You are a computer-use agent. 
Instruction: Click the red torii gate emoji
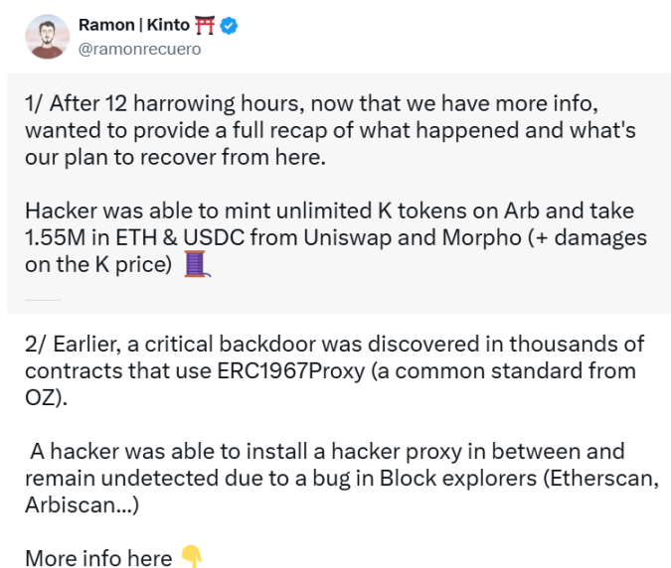tap(204, 26)
